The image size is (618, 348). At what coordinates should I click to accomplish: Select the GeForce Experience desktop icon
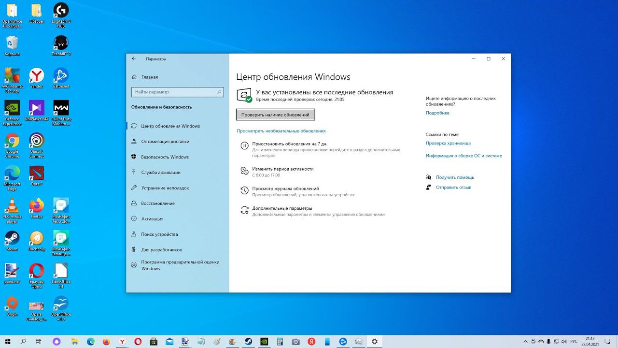pos(12,113)
